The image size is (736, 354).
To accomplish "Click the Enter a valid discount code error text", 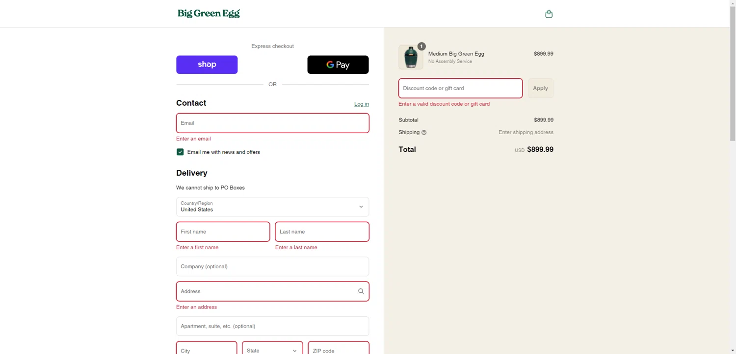I will pyautogui.click(x=444, y=104).
